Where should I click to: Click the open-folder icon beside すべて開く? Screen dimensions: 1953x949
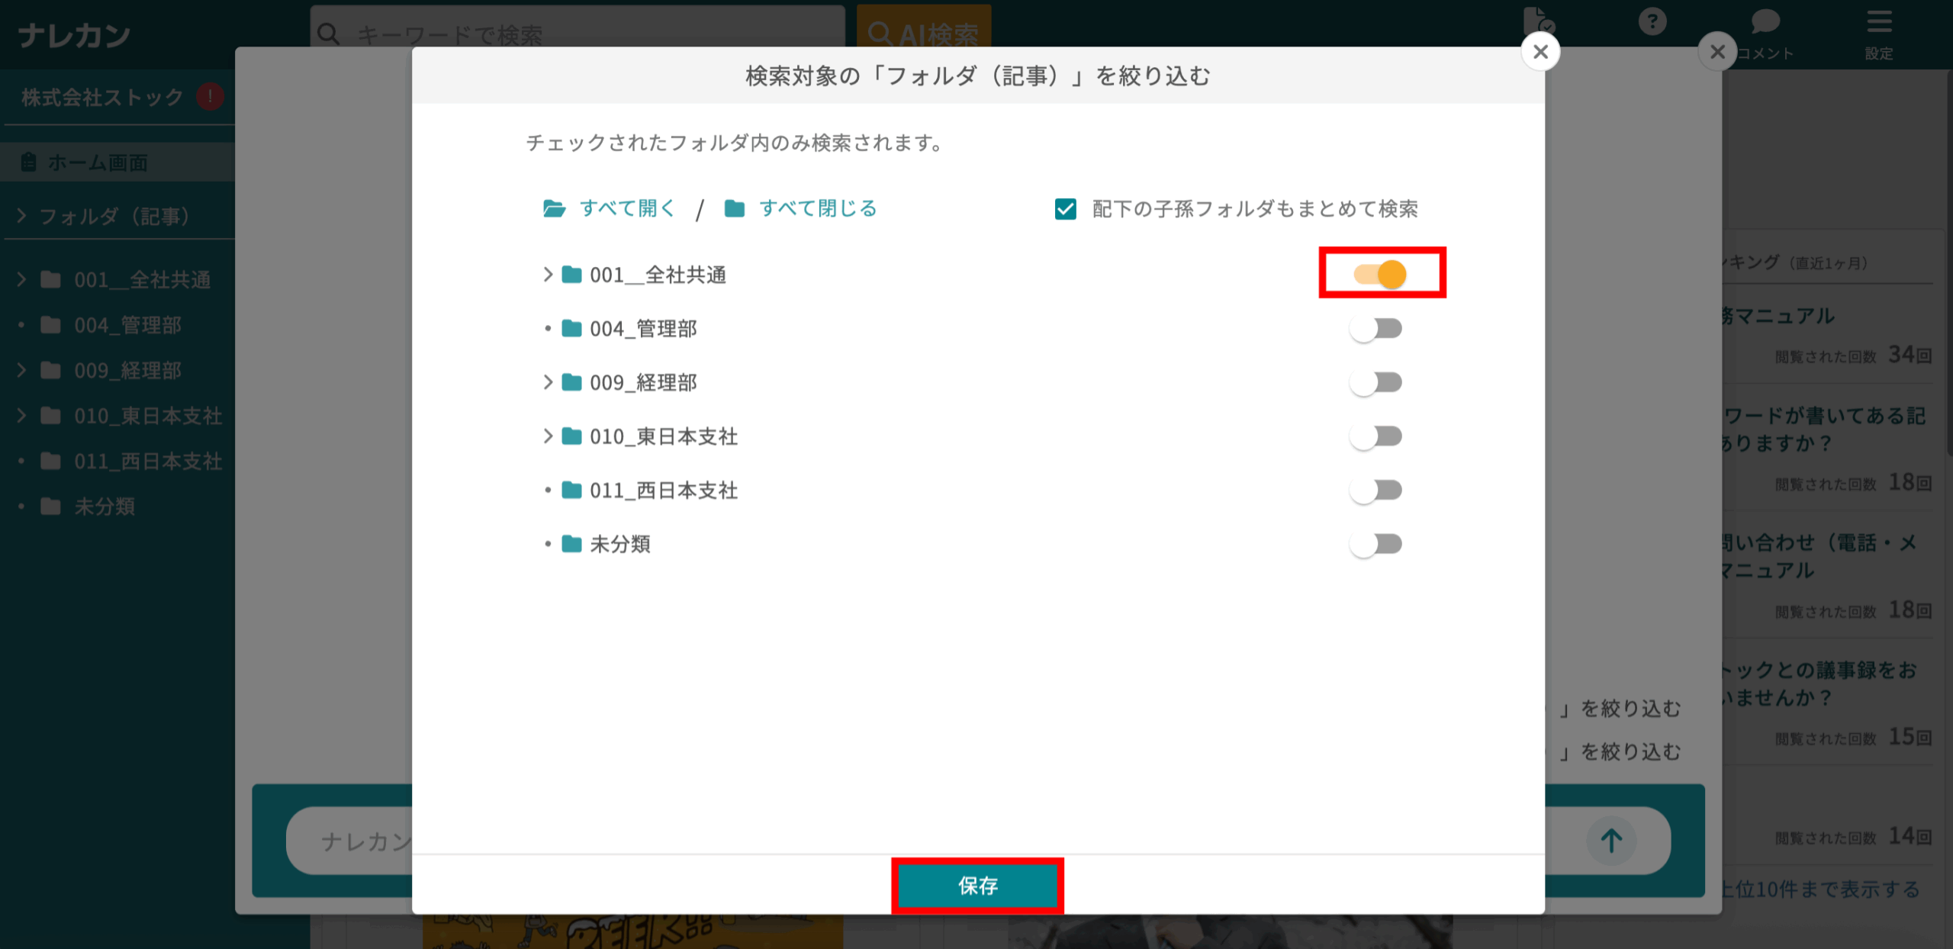click(x=555, y=208)
